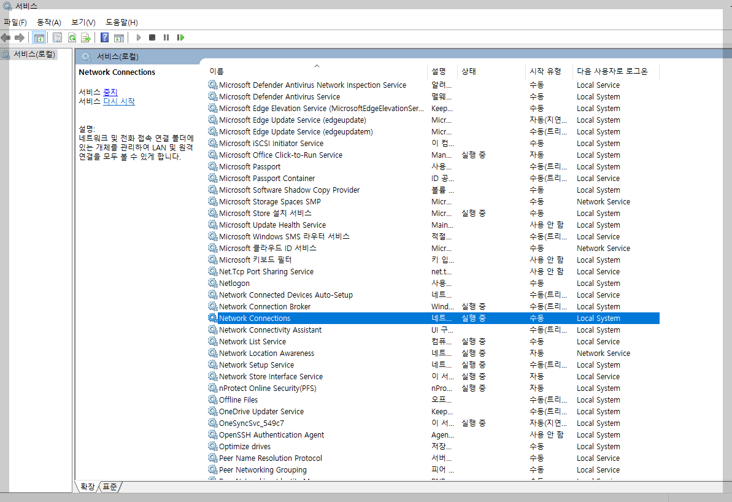Go forward with the right arrow toolbar icon
Image resolution: width=732 pixels, height=502 pixels.
[20, 37]
